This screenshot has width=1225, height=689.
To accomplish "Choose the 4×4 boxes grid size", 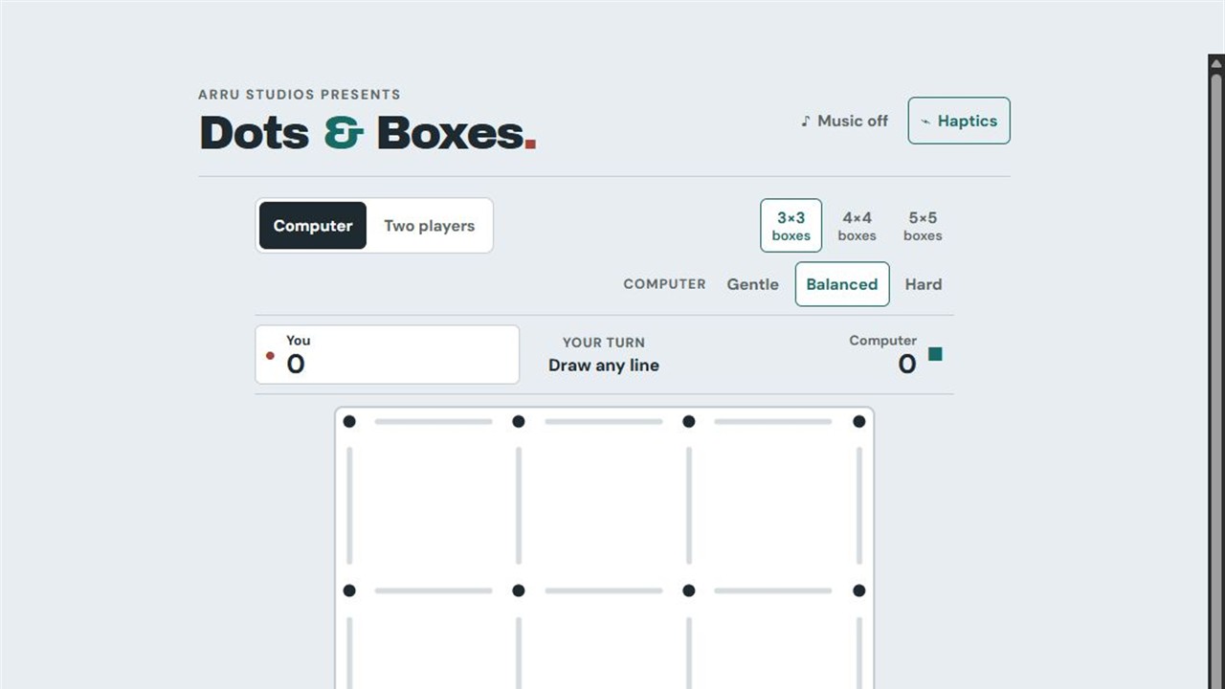I will [x=857, y=226].
